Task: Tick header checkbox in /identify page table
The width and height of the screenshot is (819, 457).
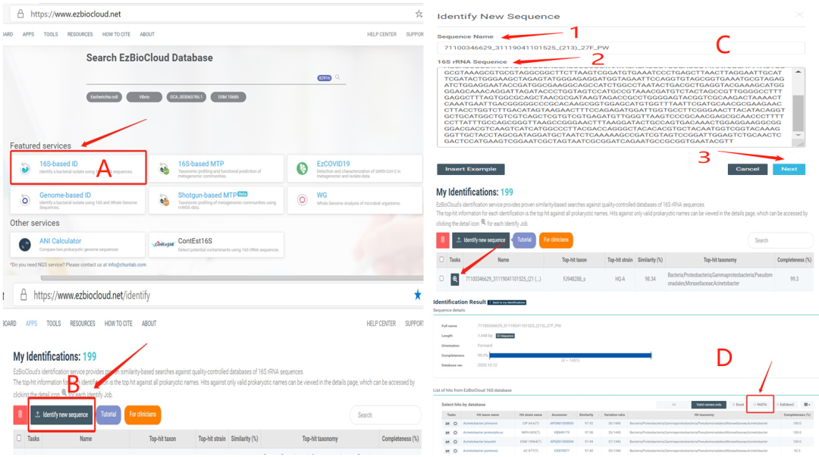Action: click(19, 438)
